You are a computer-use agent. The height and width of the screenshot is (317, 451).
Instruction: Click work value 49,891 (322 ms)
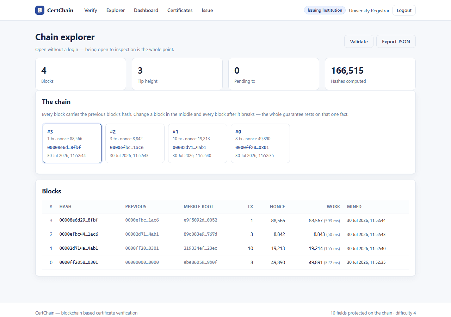point(325,262)
